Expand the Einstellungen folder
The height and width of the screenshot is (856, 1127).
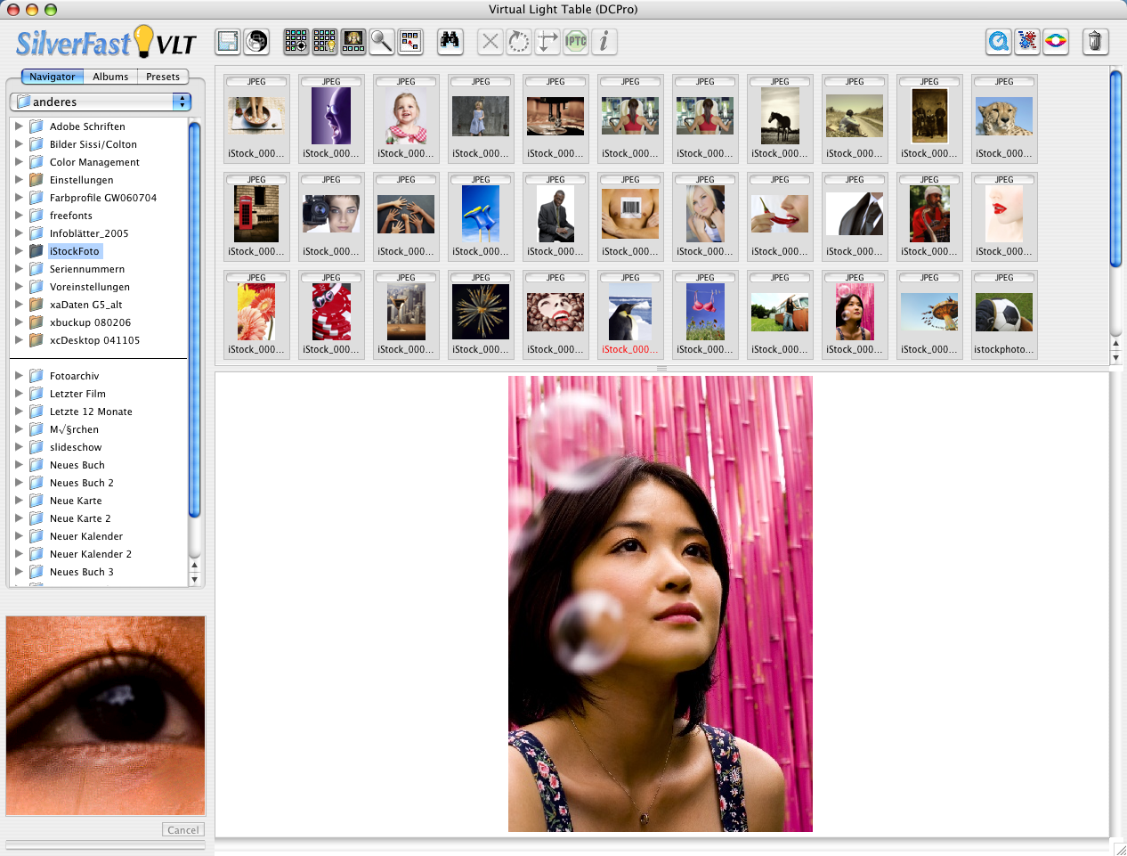(x=19, y=180)
